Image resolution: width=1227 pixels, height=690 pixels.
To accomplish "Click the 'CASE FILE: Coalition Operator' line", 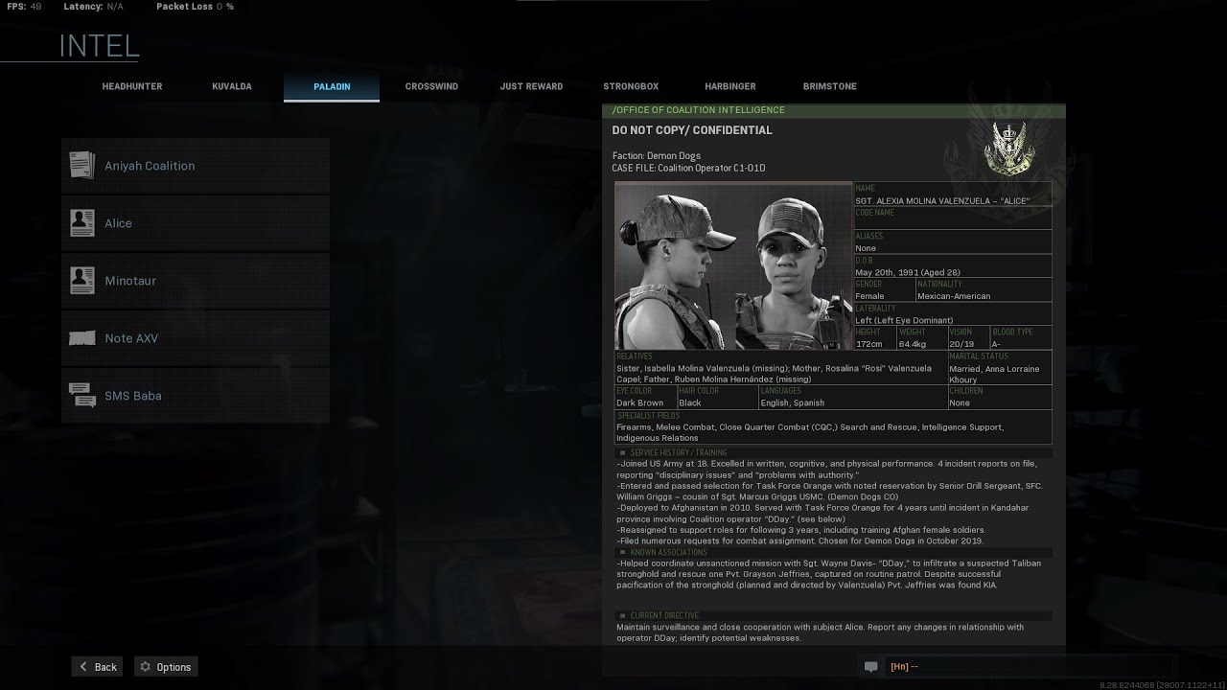I will tap(689, 168).
